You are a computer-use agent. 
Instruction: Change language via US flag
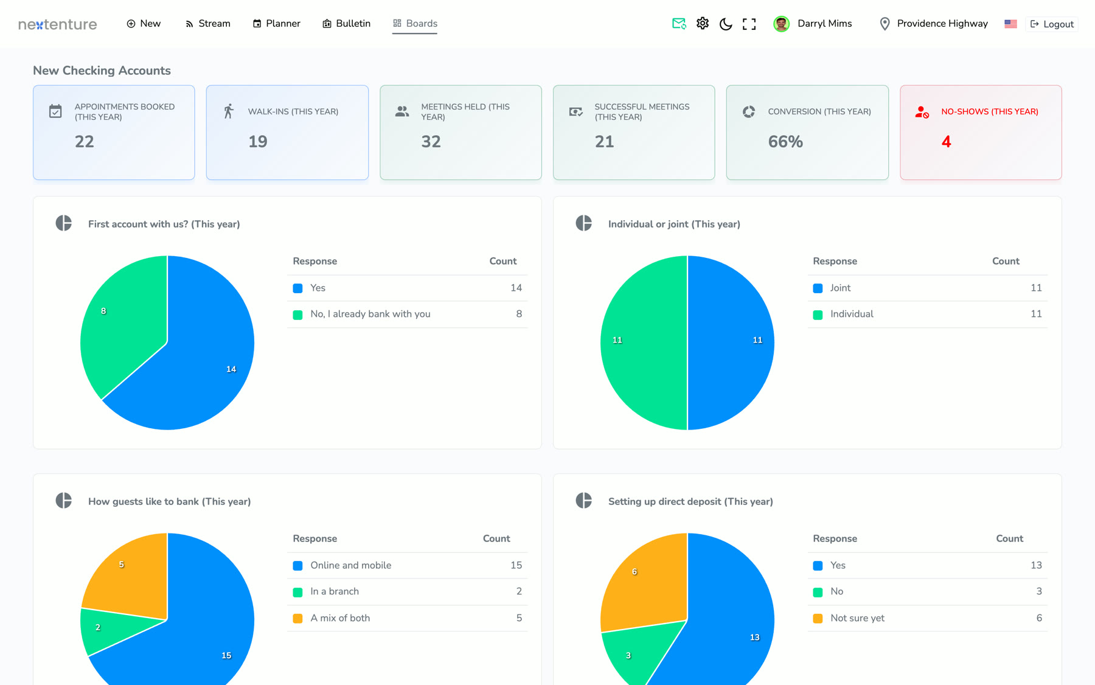(1010, 24)
